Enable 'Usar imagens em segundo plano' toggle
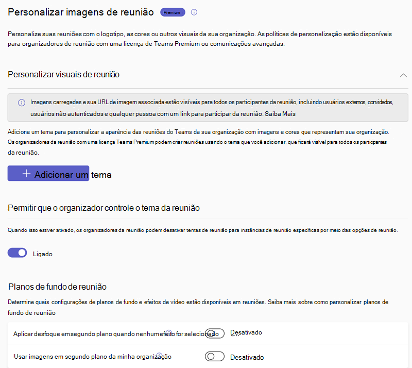This screenshot has height=368, width=412. point(215,357)
